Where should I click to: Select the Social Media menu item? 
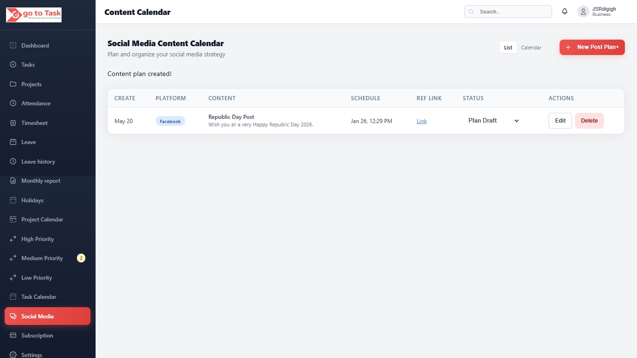pyautogui.click(x=48, y=316)
